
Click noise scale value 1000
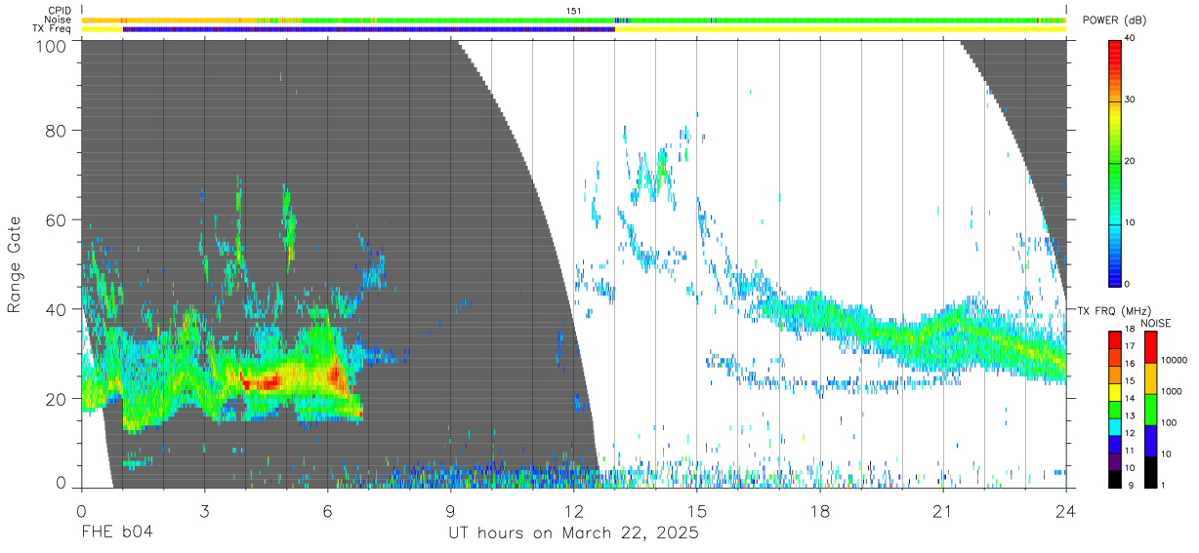coord(1172,391)
